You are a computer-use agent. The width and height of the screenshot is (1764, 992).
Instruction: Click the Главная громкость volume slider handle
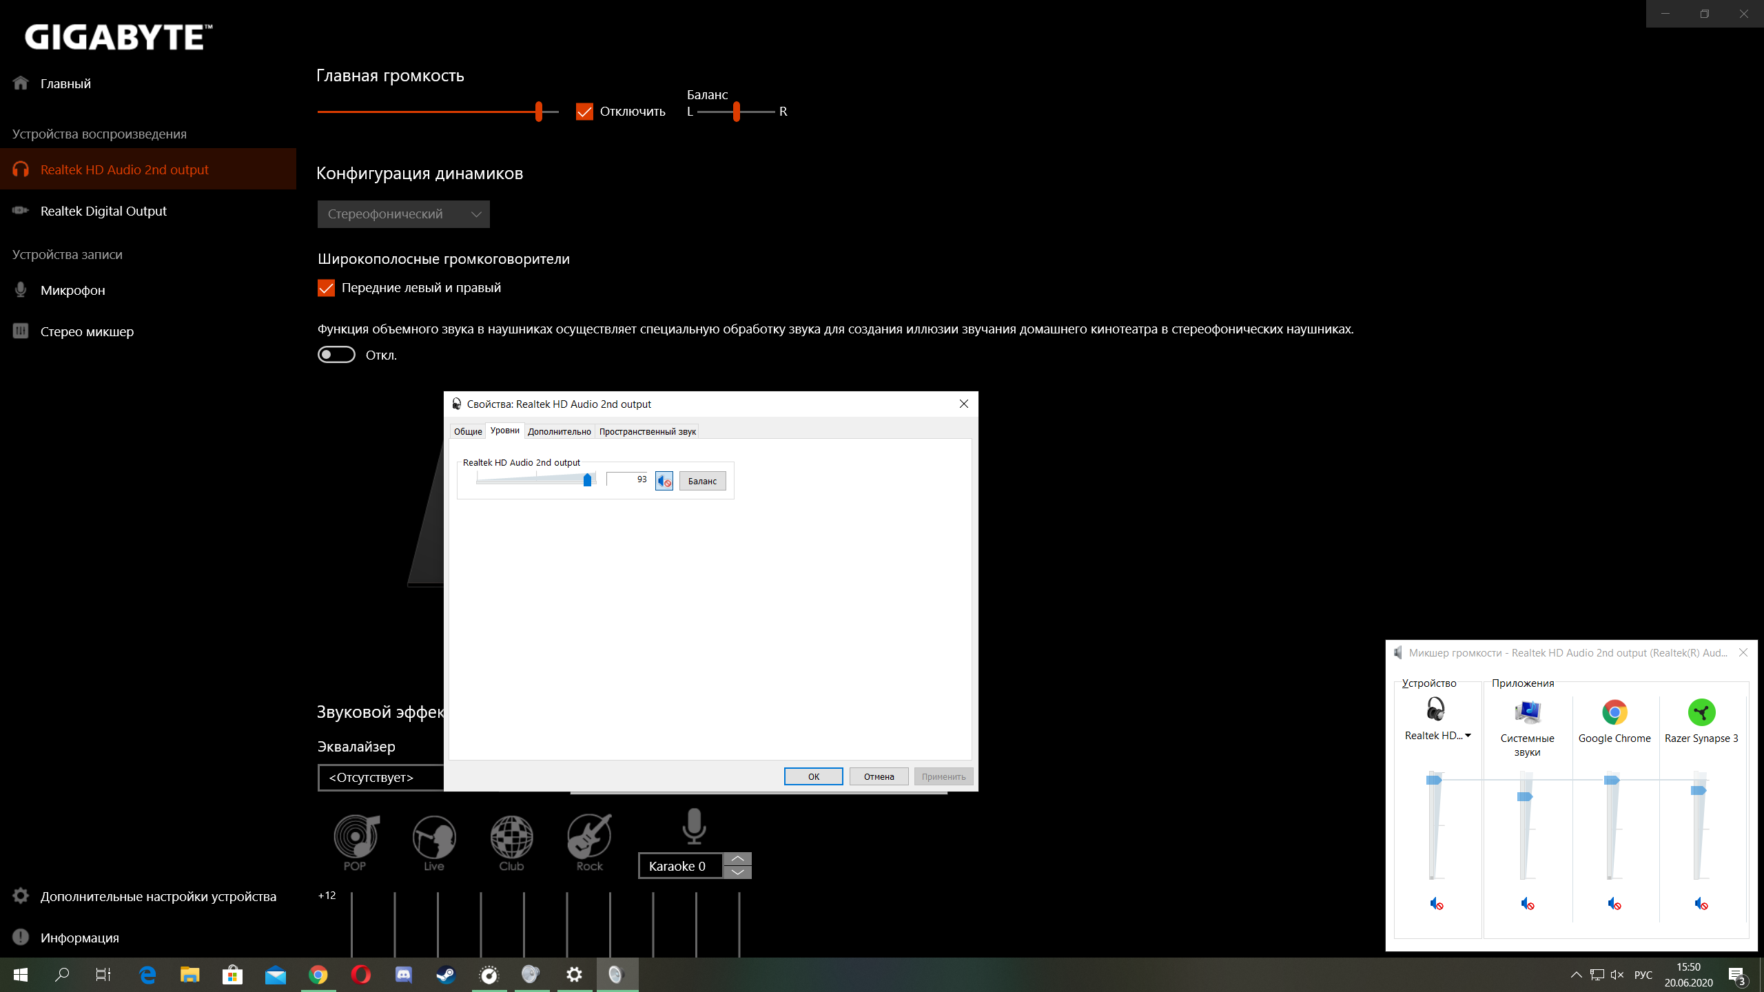539,112
